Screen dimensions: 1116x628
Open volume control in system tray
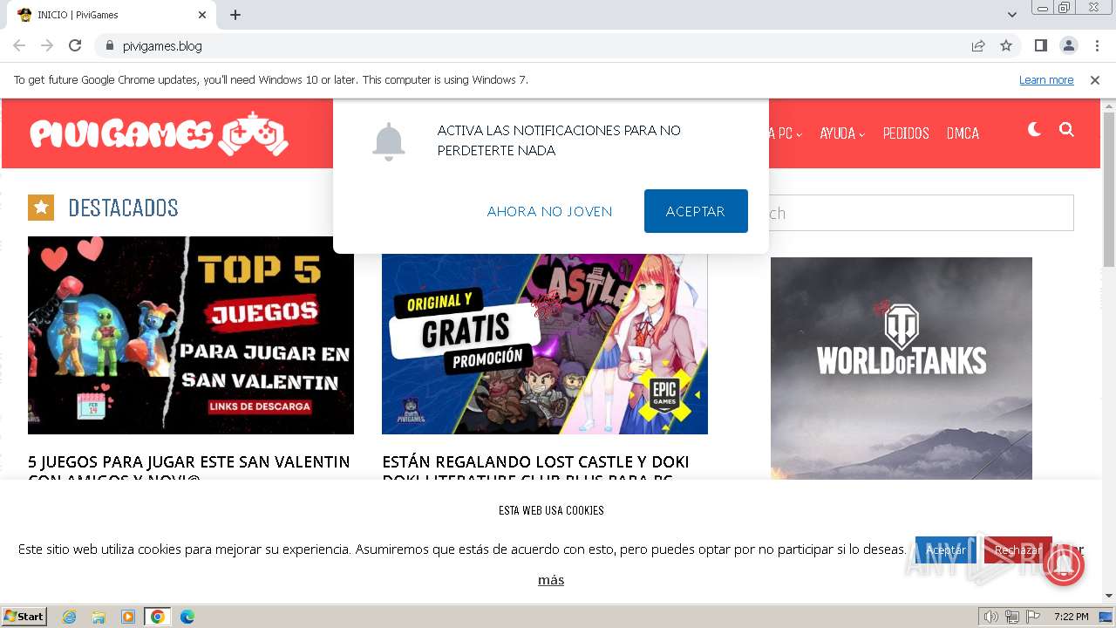[991, 617]
